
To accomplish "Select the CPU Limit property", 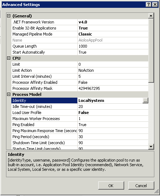I will [44, 64].
